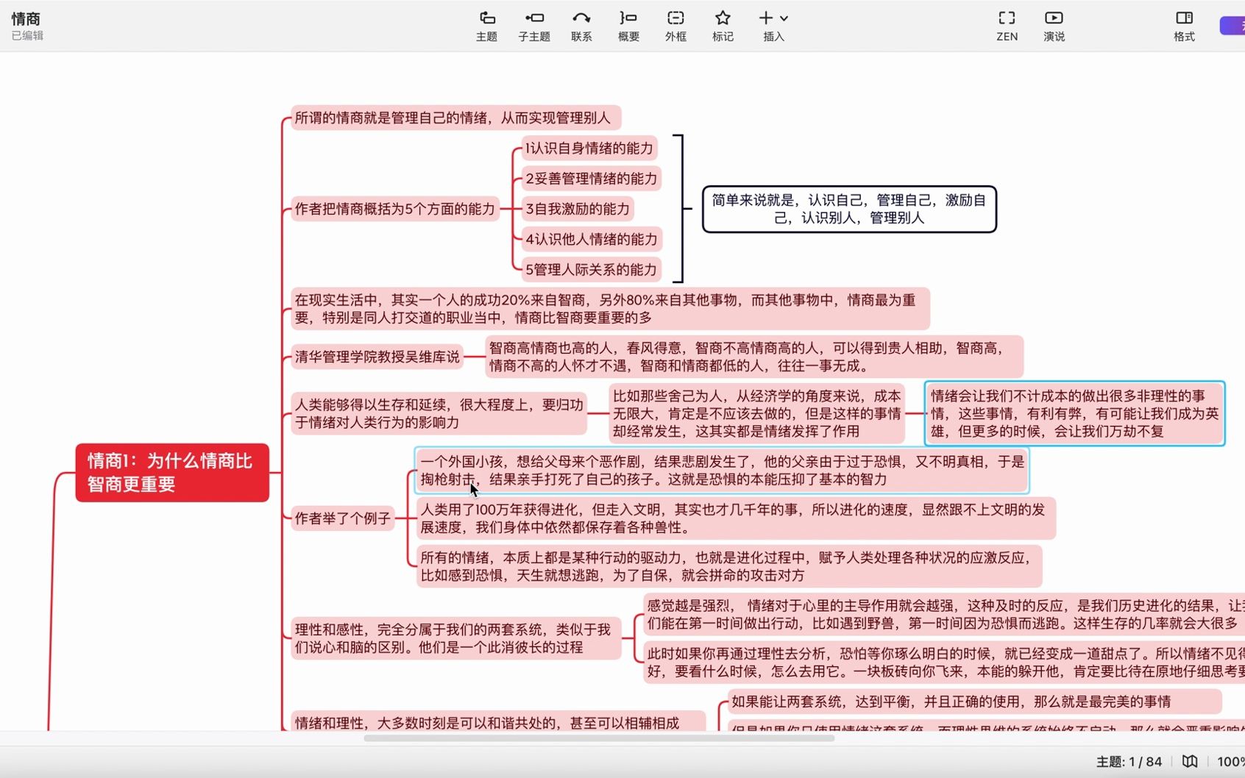This screenshot has height=778, width=1245.
Task: Select central topic 情商1：为什么情商比智商更重要
Action: click(172, 473)
